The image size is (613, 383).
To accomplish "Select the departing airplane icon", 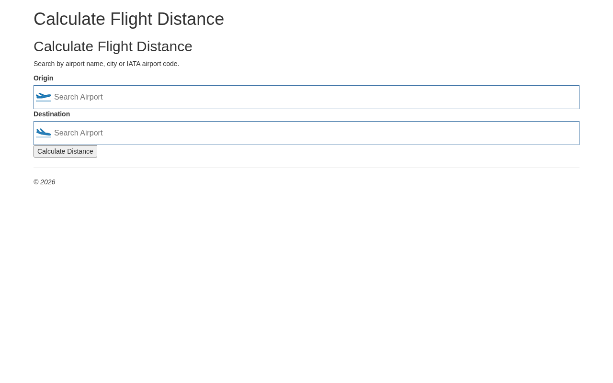I will (x=44, y=97).
